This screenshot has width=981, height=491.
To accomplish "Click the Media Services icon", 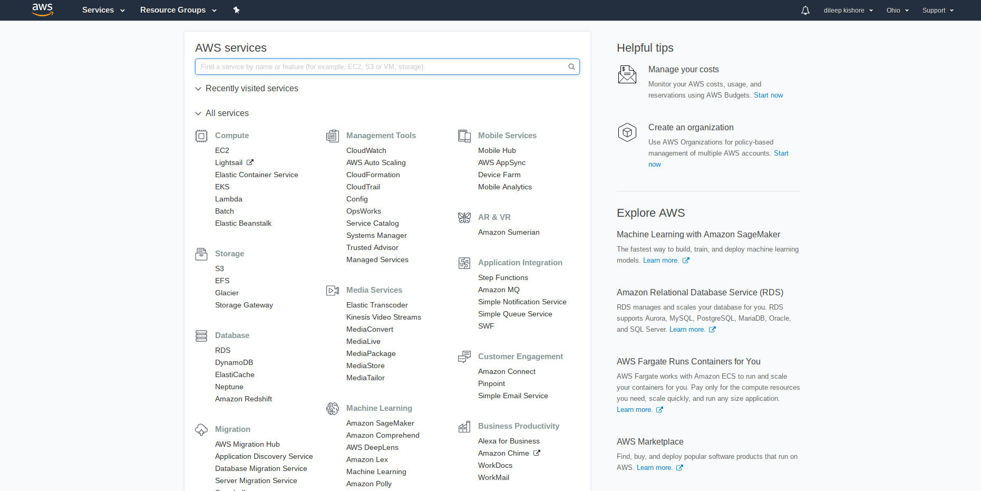I will 333,291.
